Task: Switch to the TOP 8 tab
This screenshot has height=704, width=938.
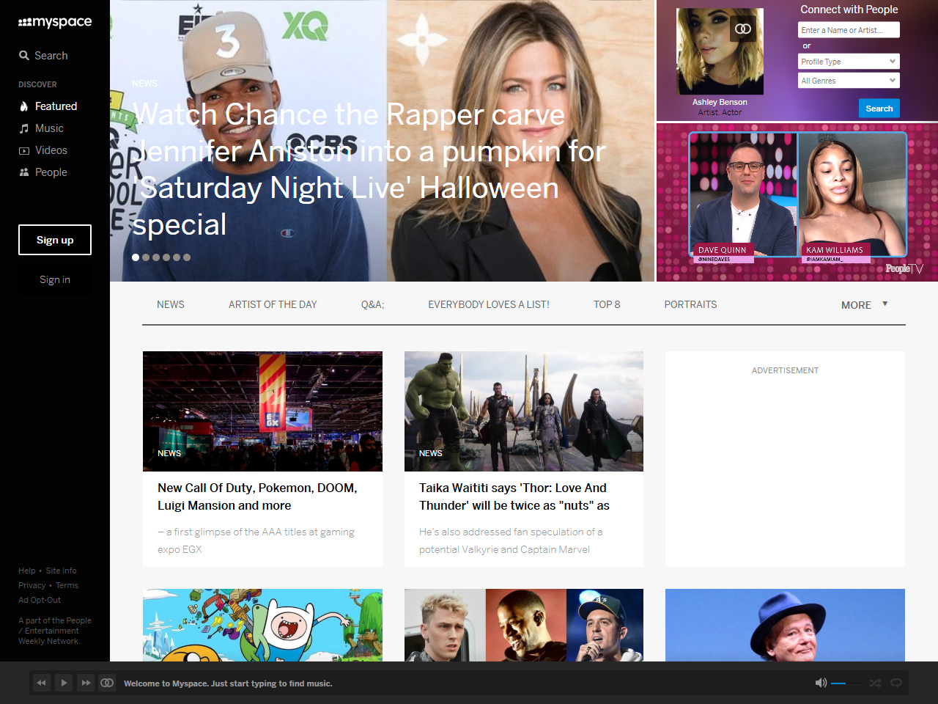Action: click(x=607, y=304)
